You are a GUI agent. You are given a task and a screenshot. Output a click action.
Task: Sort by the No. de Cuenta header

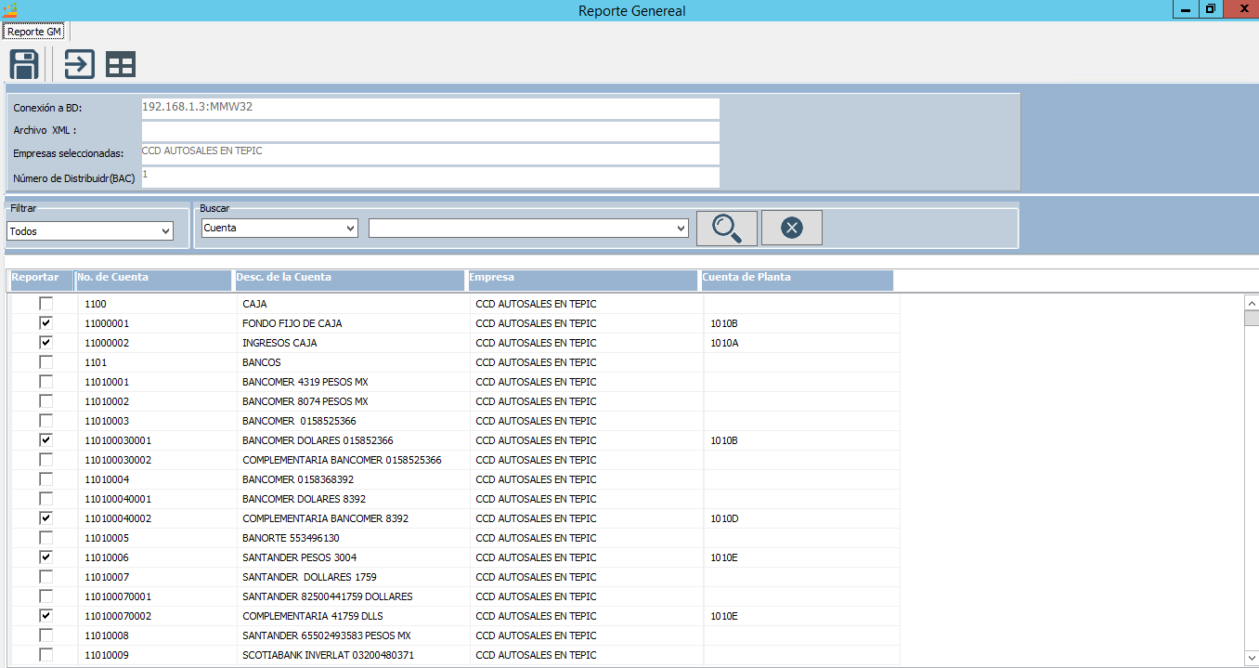point(153,281)
